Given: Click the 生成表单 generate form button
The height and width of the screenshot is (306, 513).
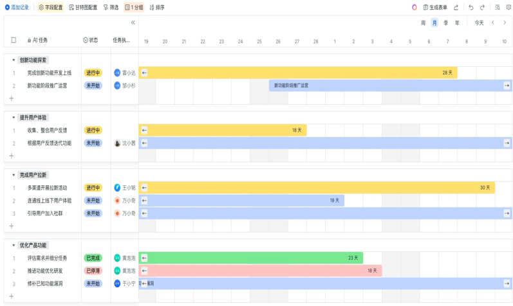Looking at the screenshot, I should [435, 8].
